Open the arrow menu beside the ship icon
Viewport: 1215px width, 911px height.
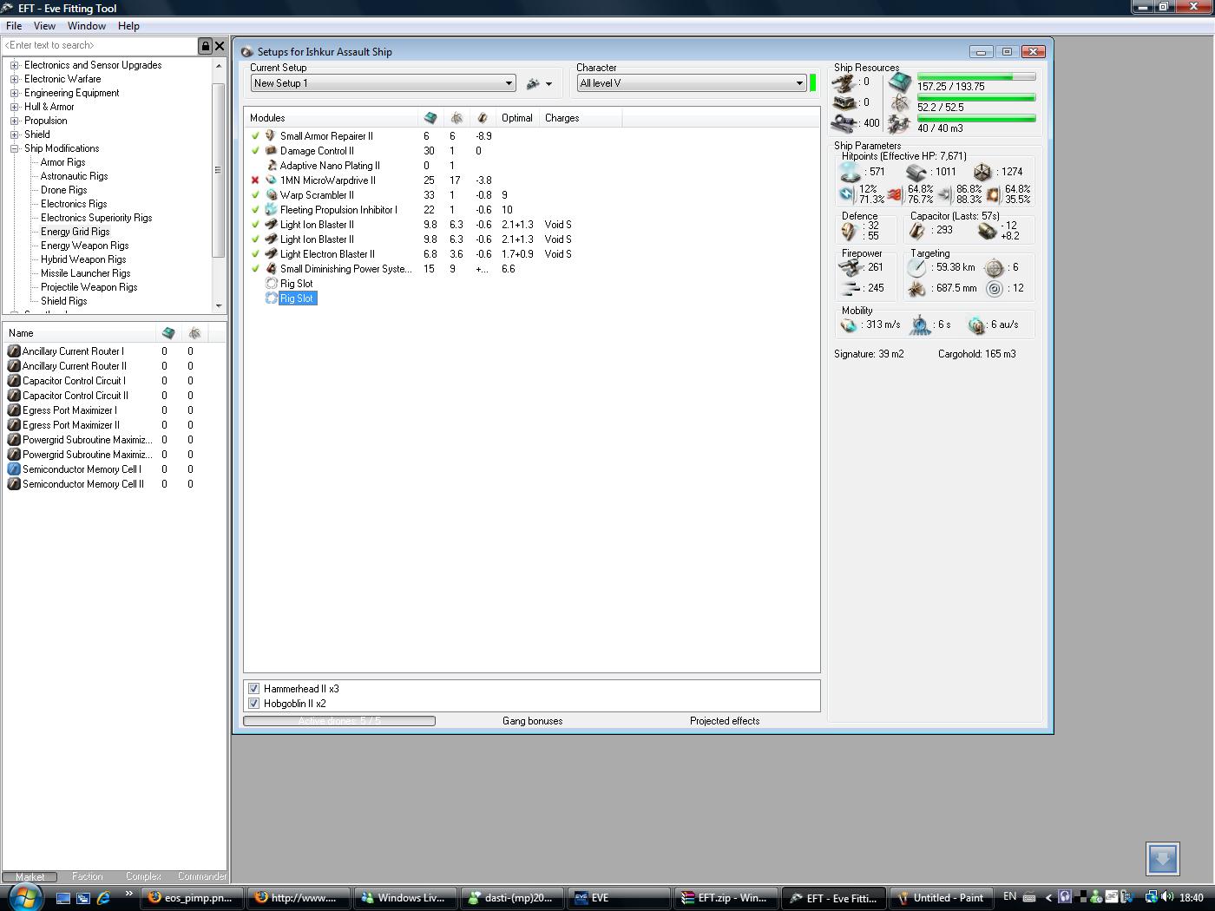tap(548, 84)
